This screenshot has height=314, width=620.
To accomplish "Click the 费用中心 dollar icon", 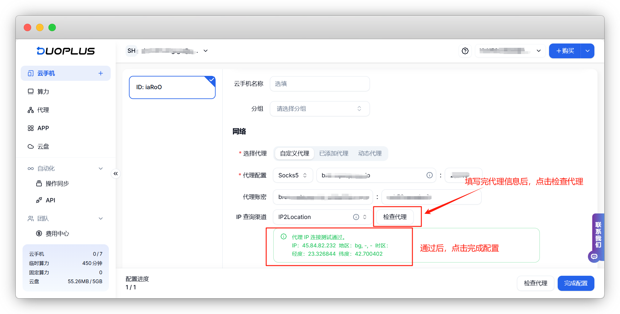I will (39, 233).
